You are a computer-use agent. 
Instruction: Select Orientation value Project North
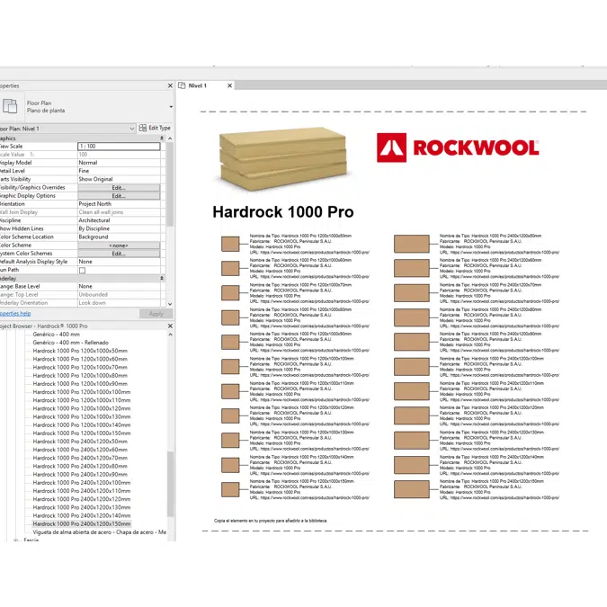tap(119, 204)
